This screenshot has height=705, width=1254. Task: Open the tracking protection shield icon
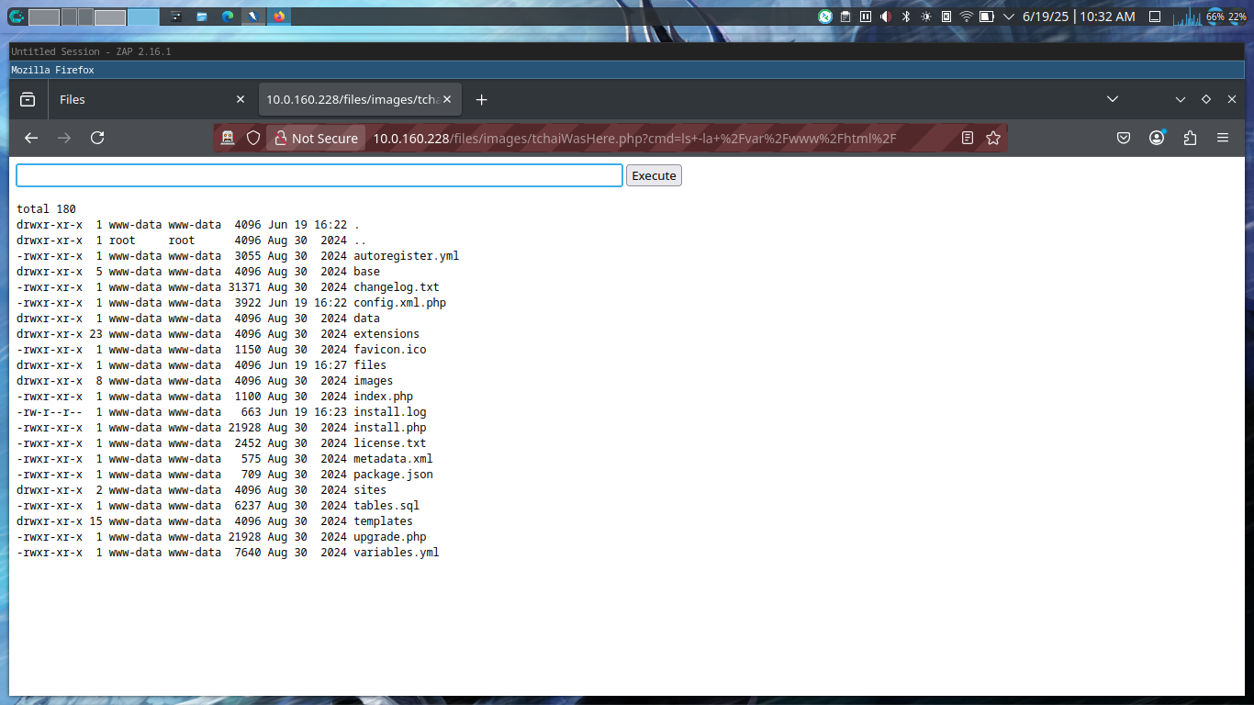coord(253,138)
